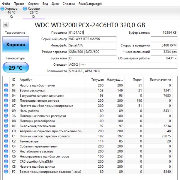The image size is (180, 180).
Task: Click the standard field ACS-2
Action: [x=123, y=64]
